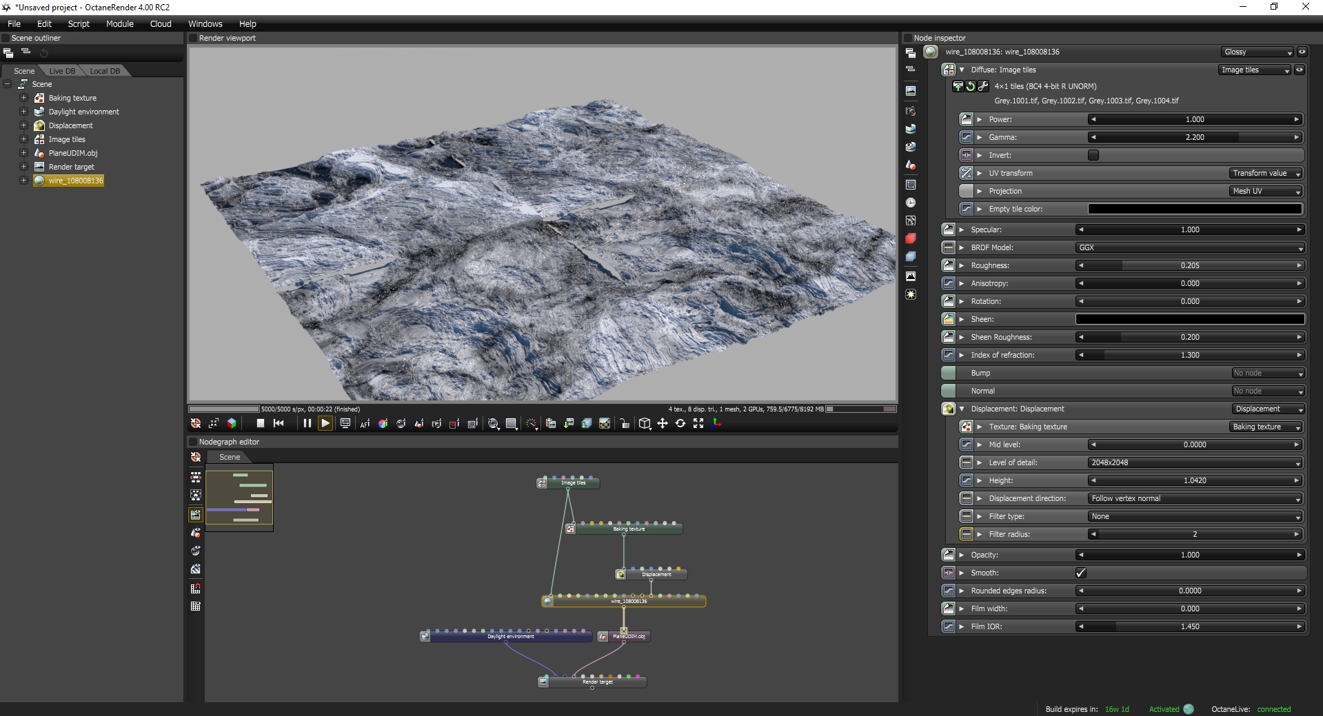
Task: Uncheck the Smooth checkbox
Action: (1081, 573)
